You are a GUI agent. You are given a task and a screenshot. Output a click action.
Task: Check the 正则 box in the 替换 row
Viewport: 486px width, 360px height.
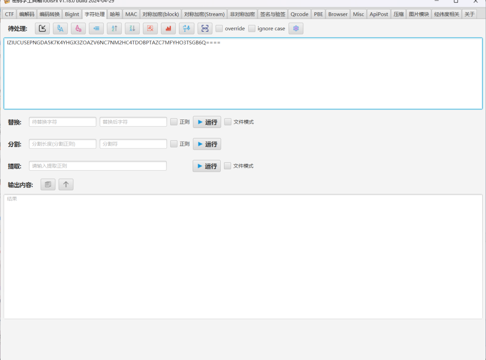click(174, 122)
